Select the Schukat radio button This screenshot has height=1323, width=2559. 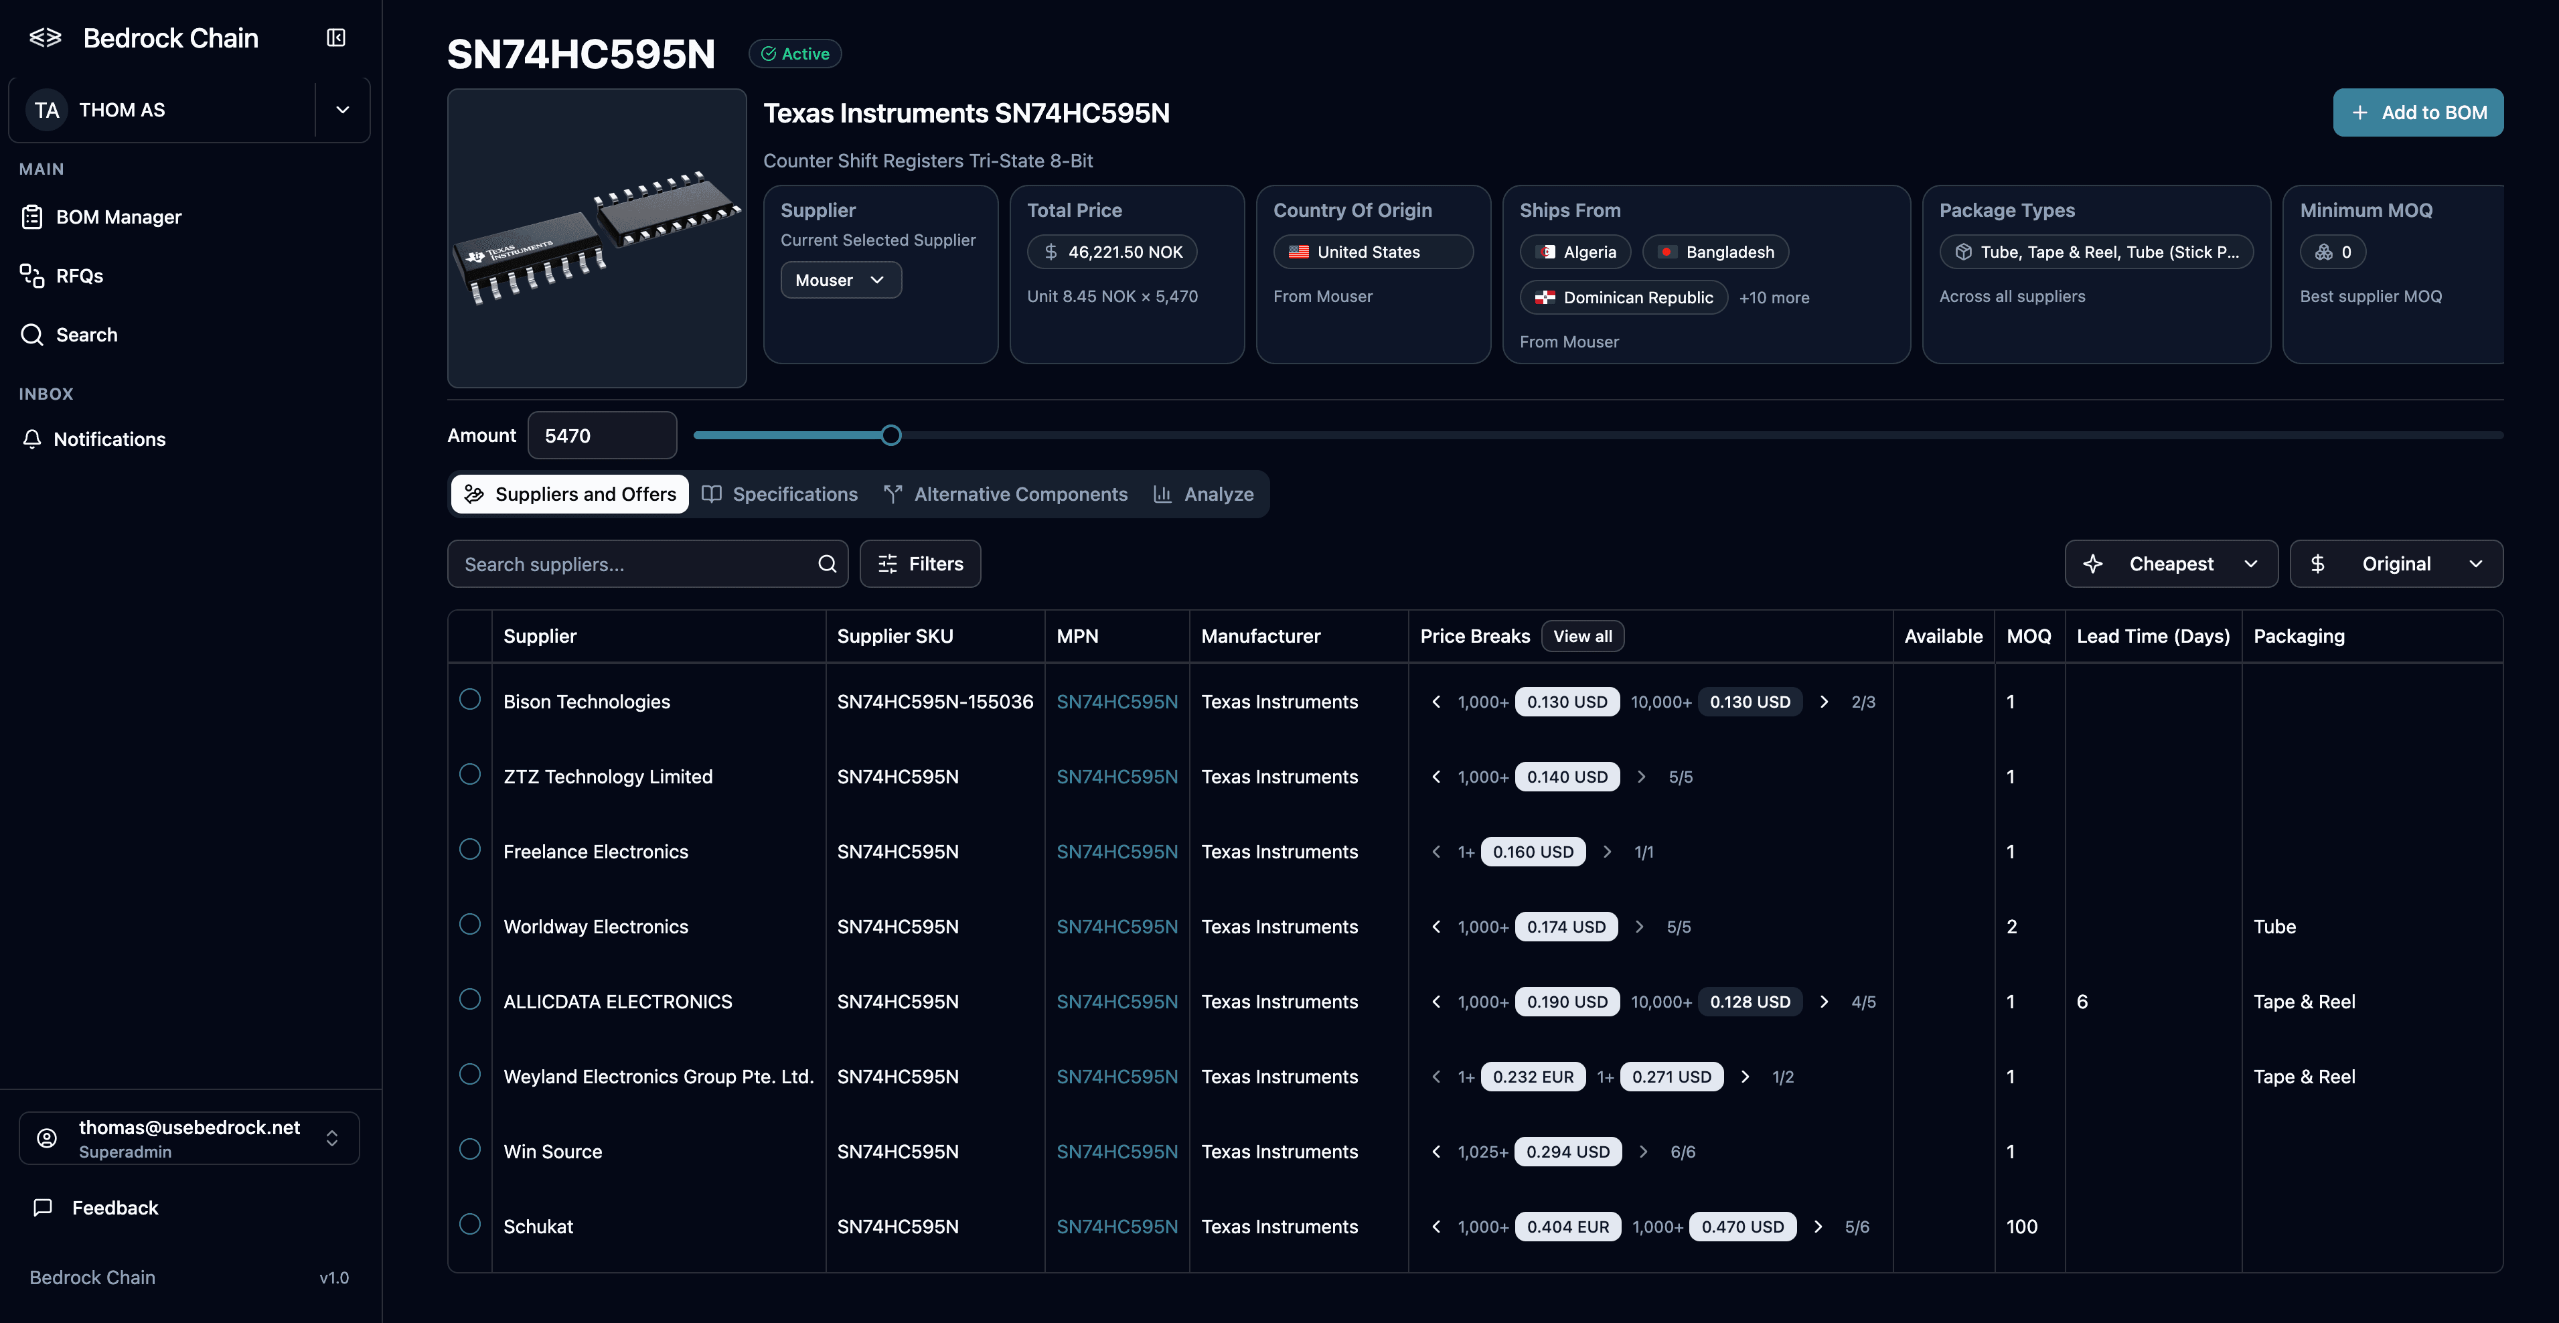[x=470, y=1224]
